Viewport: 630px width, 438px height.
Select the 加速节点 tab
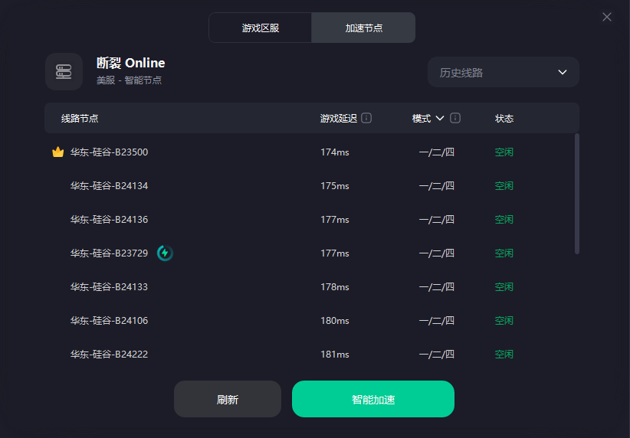tap(363, 28)
